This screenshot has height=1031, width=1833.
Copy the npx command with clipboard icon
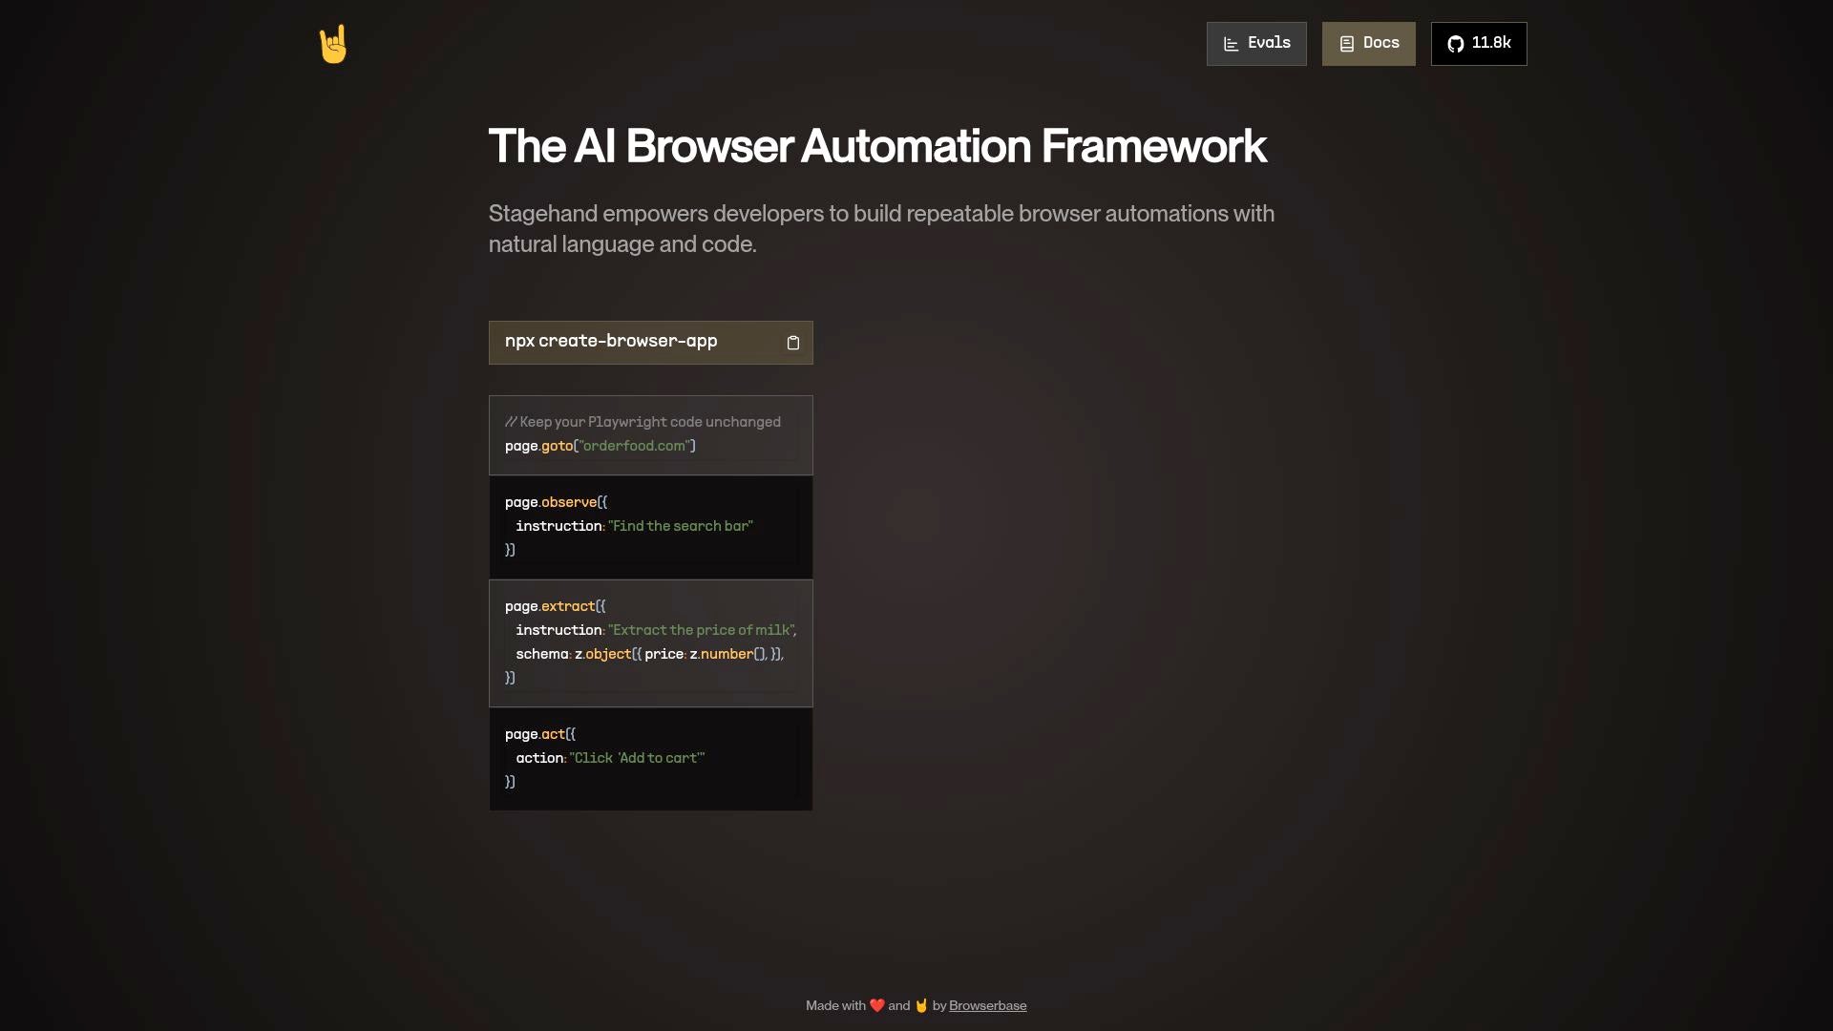(792, 343)
